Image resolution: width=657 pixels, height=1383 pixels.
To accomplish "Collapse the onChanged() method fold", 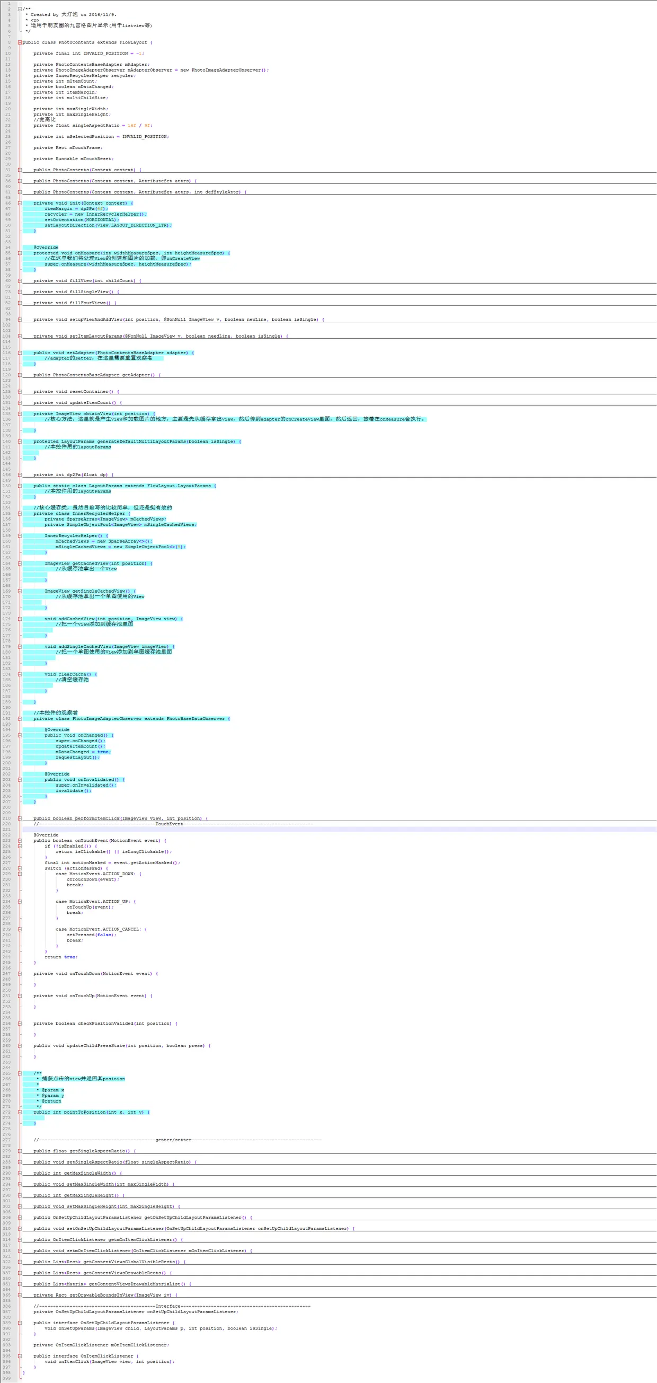I will [20, 735].
